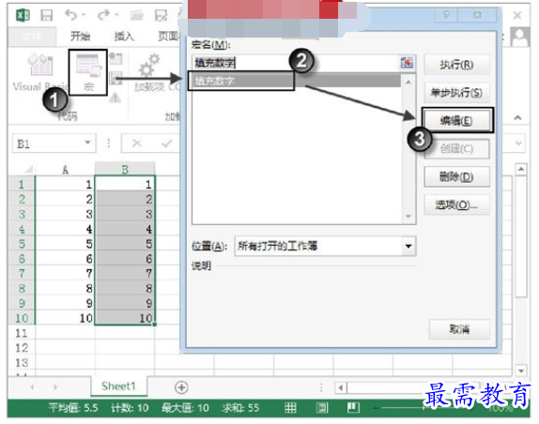
Task: Go to previous sheet using the left arrow
Action: pos(32,387)
